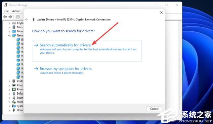Select the sound speaker icon
The height and width of the screenshot is (124, 213).
pos(14,98)
